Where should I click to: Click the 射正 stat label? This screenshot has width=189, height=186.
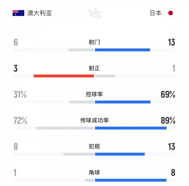[94, 68]
